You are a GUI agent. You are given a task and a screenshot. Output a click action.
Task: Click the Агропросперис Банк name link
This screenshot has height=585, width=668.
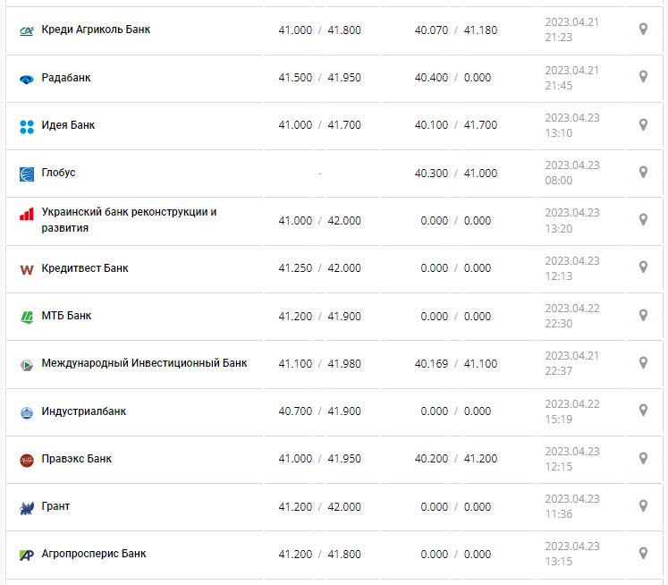96,554
